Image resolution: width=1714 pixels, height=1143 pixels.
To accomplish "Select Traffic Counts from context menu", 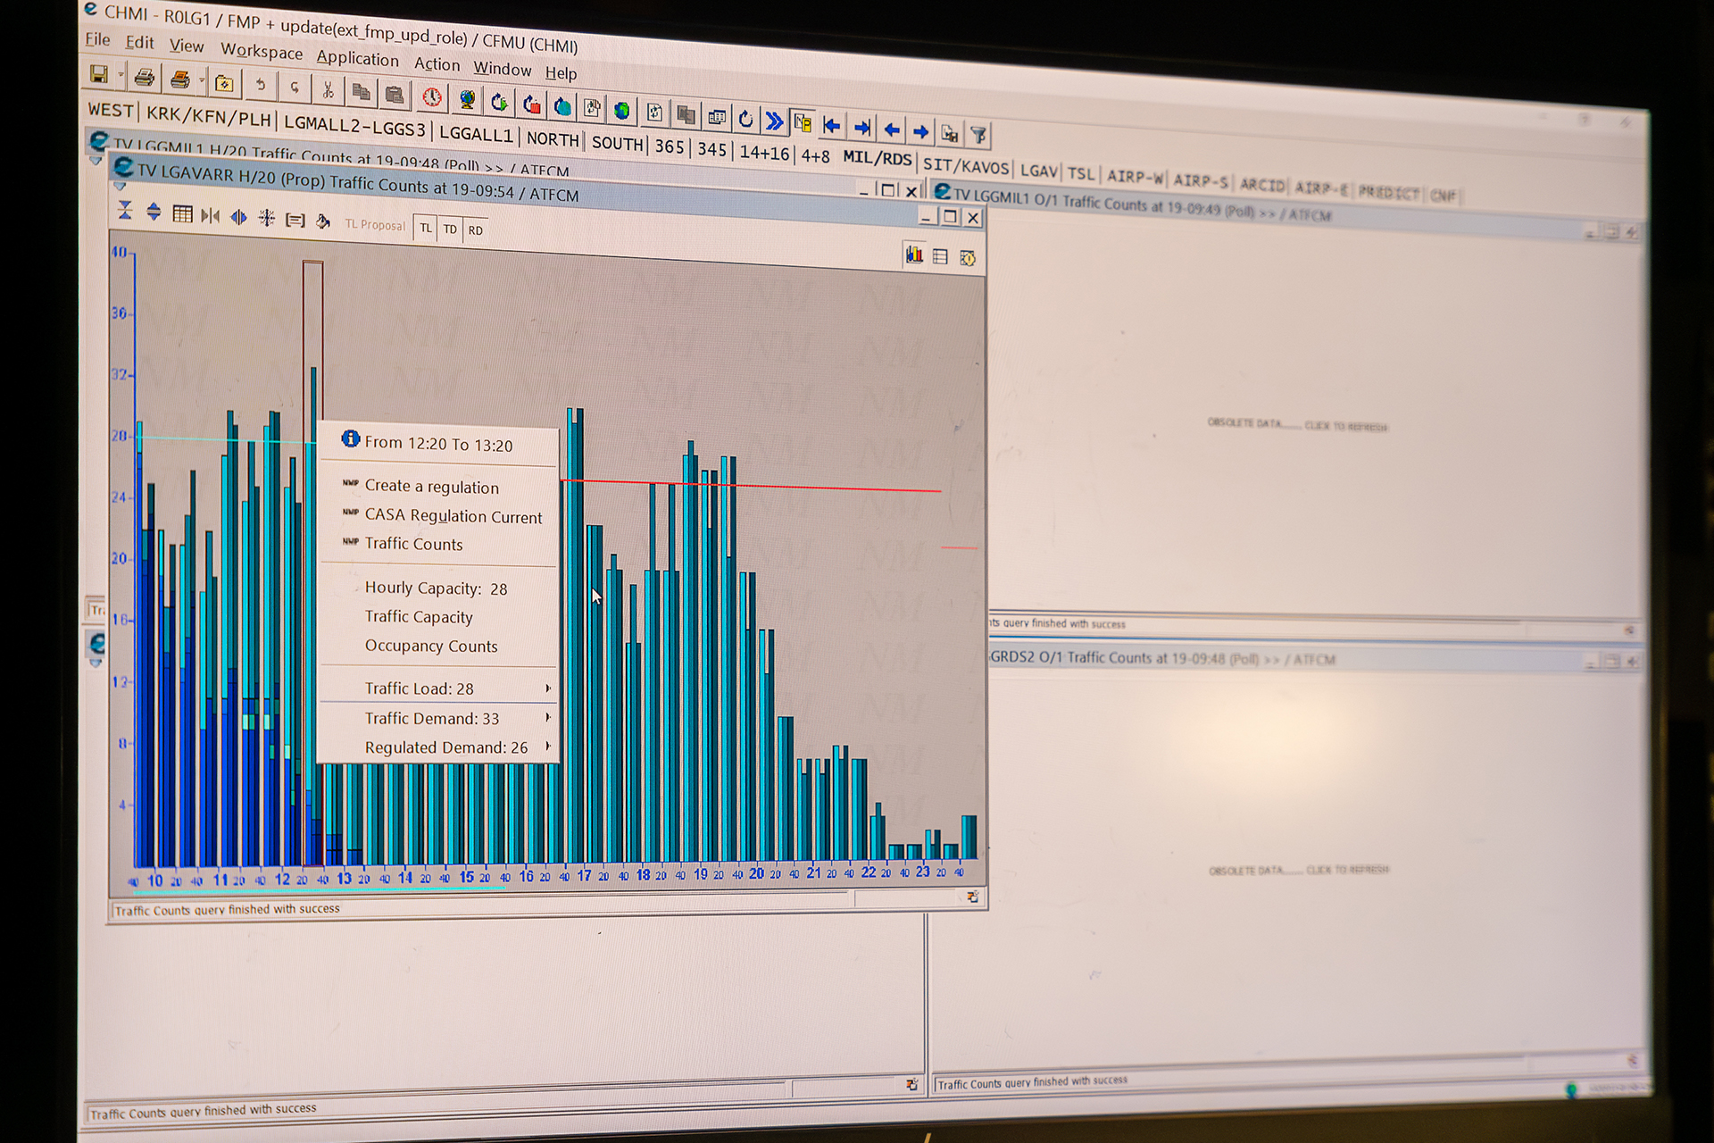I will click(411, 544).
